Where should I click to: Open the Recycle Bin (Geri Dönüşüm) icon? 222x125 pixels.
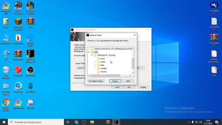click(6, 73)
